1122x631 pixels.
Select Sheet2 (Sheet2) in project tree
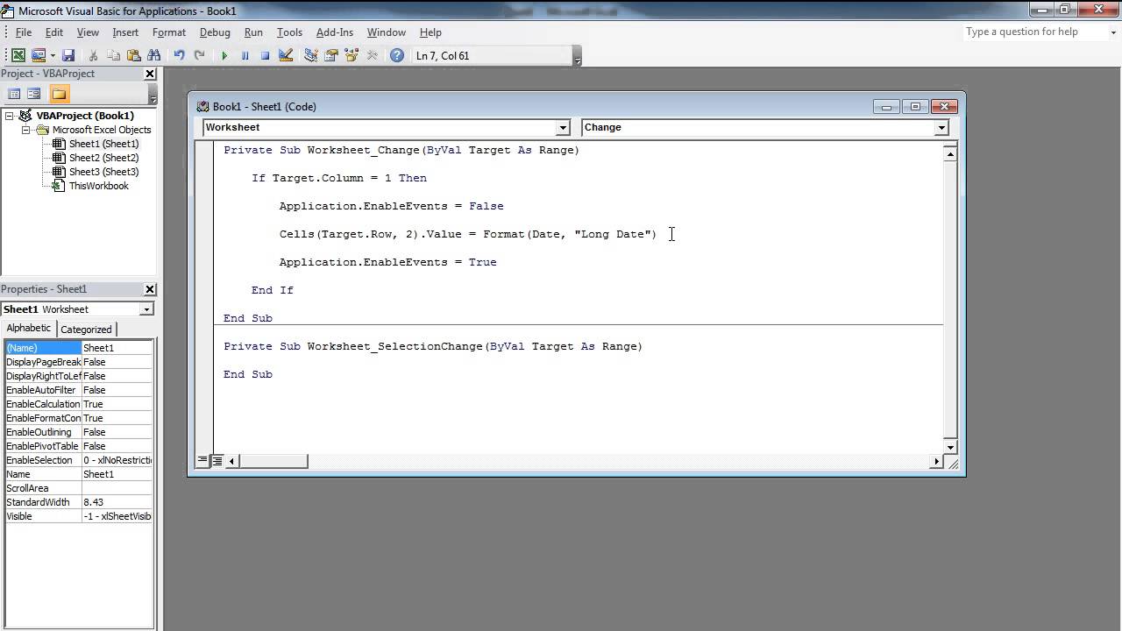pyautogui.click(x=103, y=158)
